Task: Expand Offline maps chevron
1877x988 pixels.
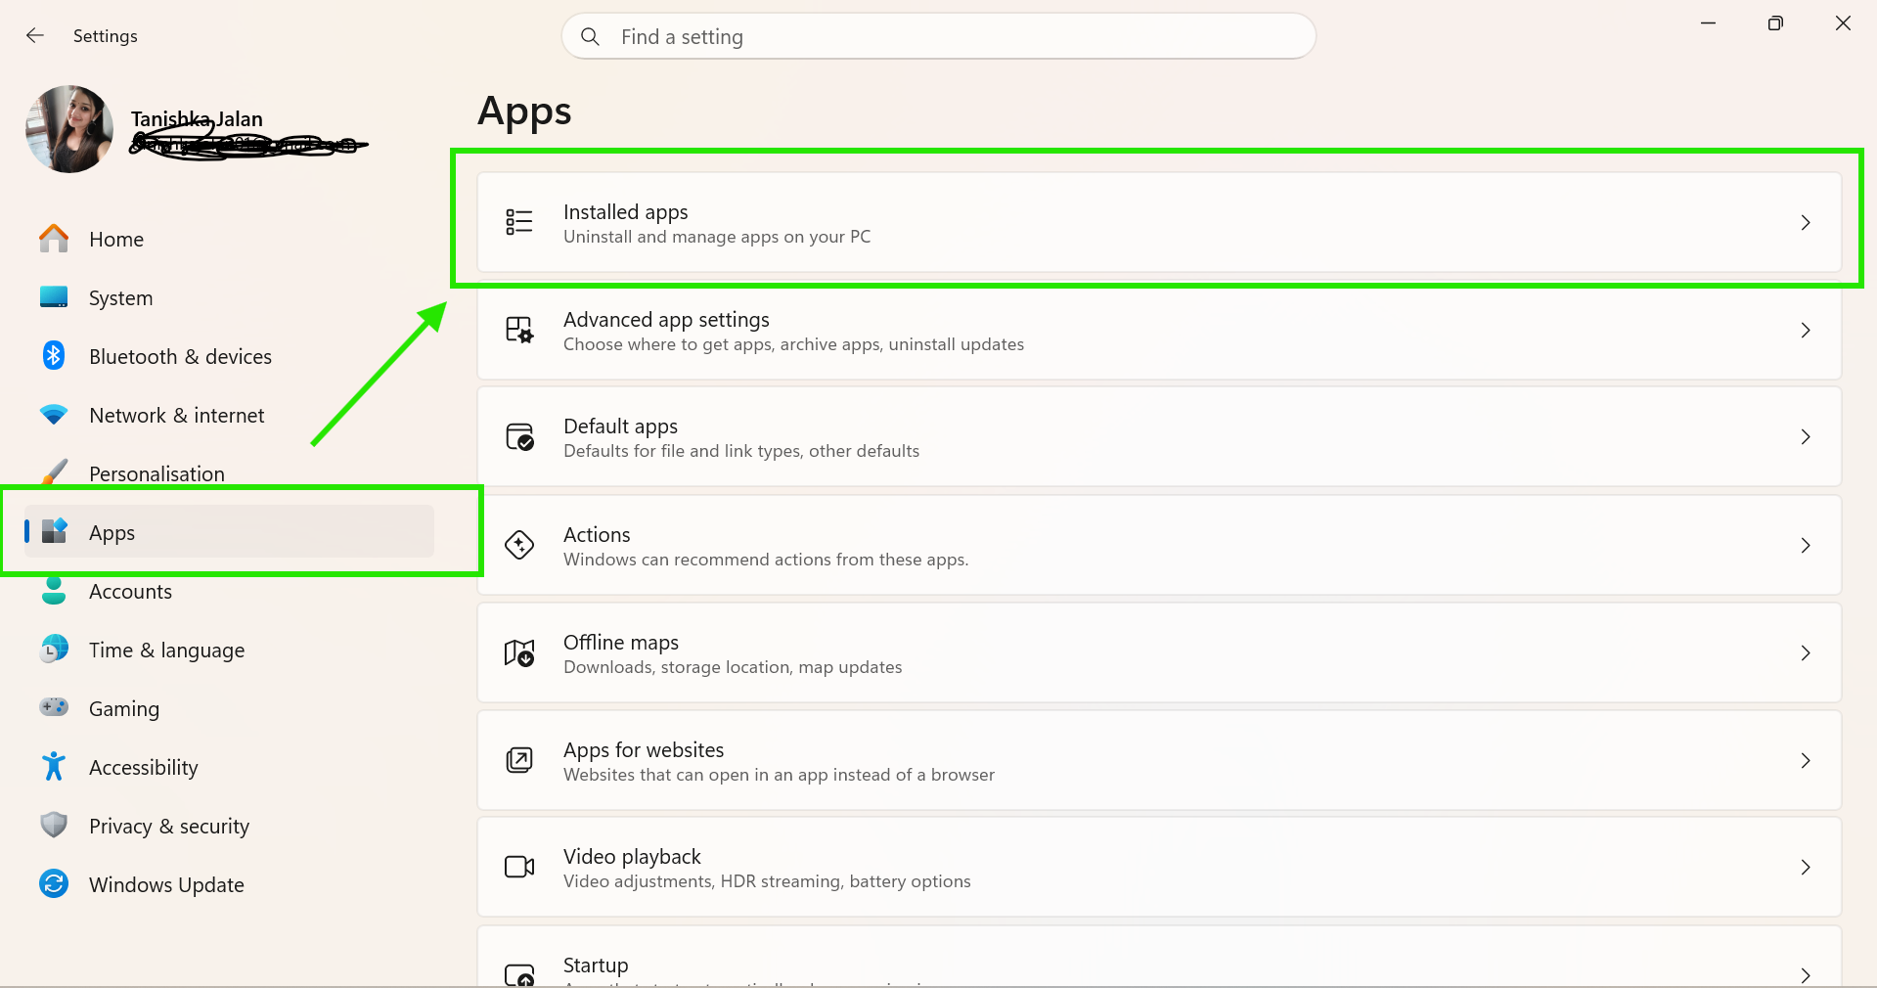Action: [1806, 653]
